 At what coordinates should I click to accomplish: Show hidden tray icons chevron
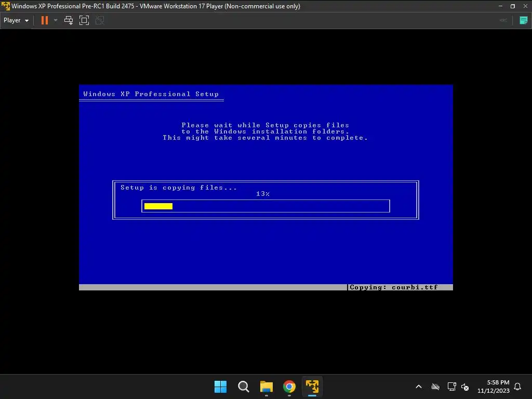[x=419, y=387]
